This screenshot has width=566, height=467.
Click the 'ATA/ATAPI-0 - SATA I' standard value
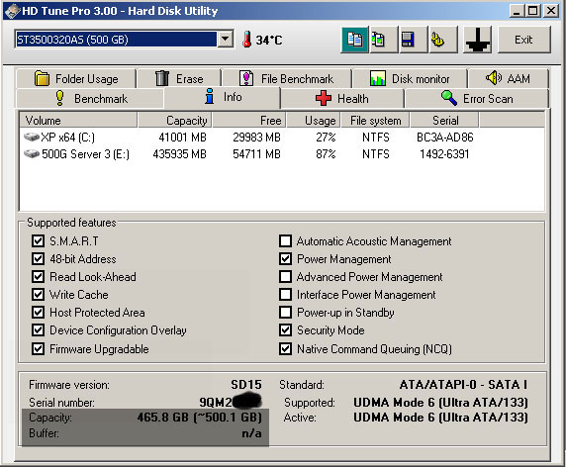463,384
